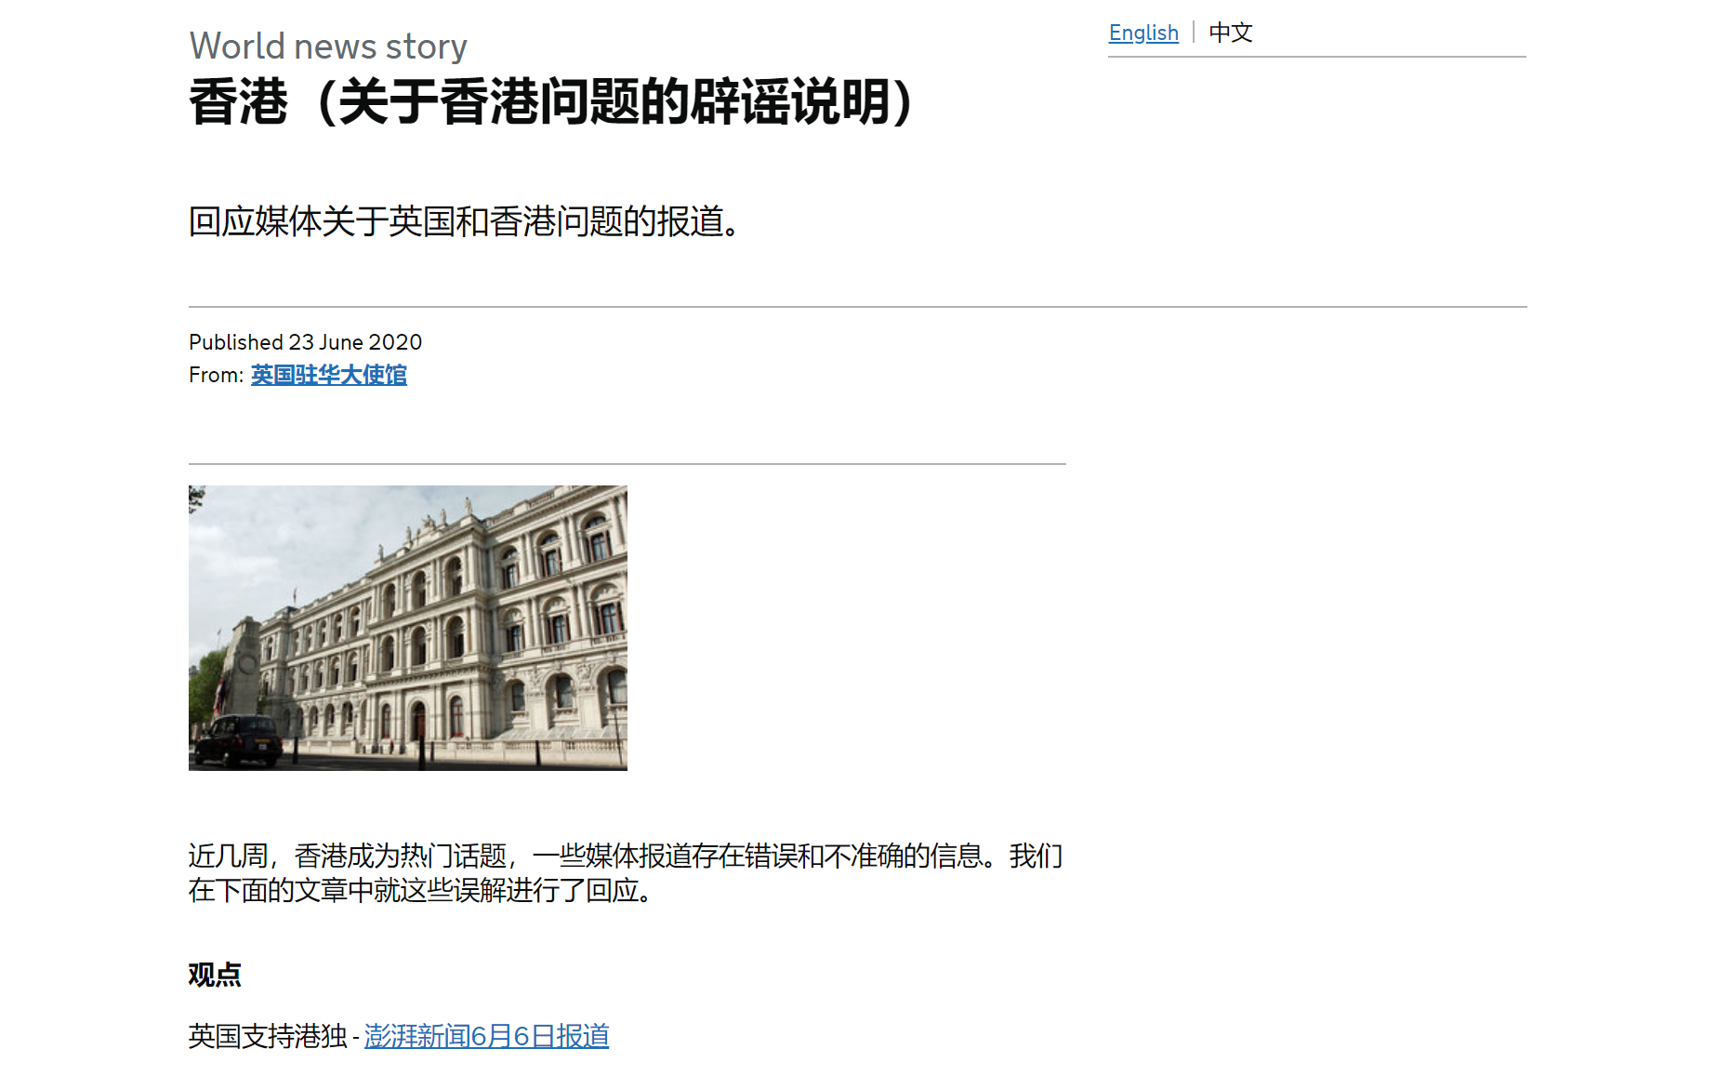Click the 'World news story' label
Screen dimensions: 1730x1089
[x=327, y=46]
